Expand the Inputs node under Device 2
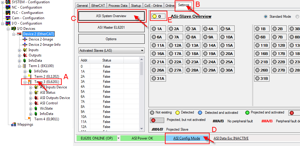Viewport: 300px width, 146px height. tap(19, 50)
